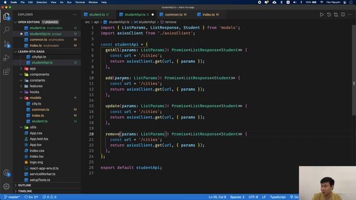The image size is (356, 200).
Task: Open the Extensions view icon
Action: [6, 72]
